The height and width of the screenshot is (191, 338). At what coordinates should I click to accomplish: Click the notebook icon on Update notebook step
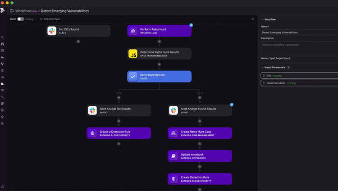tap(174, 156)
